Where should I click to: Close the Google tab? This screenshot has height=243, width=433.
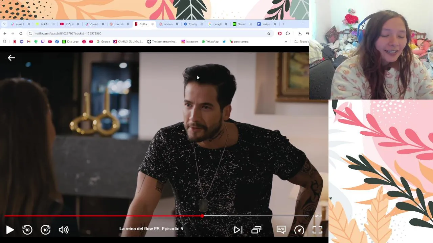point(226,24)
